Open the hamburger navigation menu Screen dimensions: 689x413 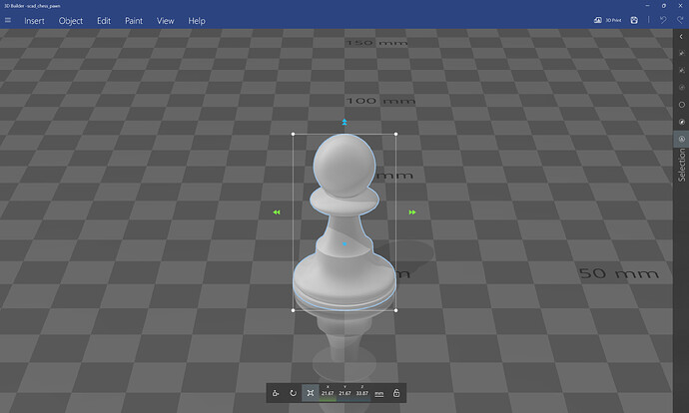(x=8, y=20)
